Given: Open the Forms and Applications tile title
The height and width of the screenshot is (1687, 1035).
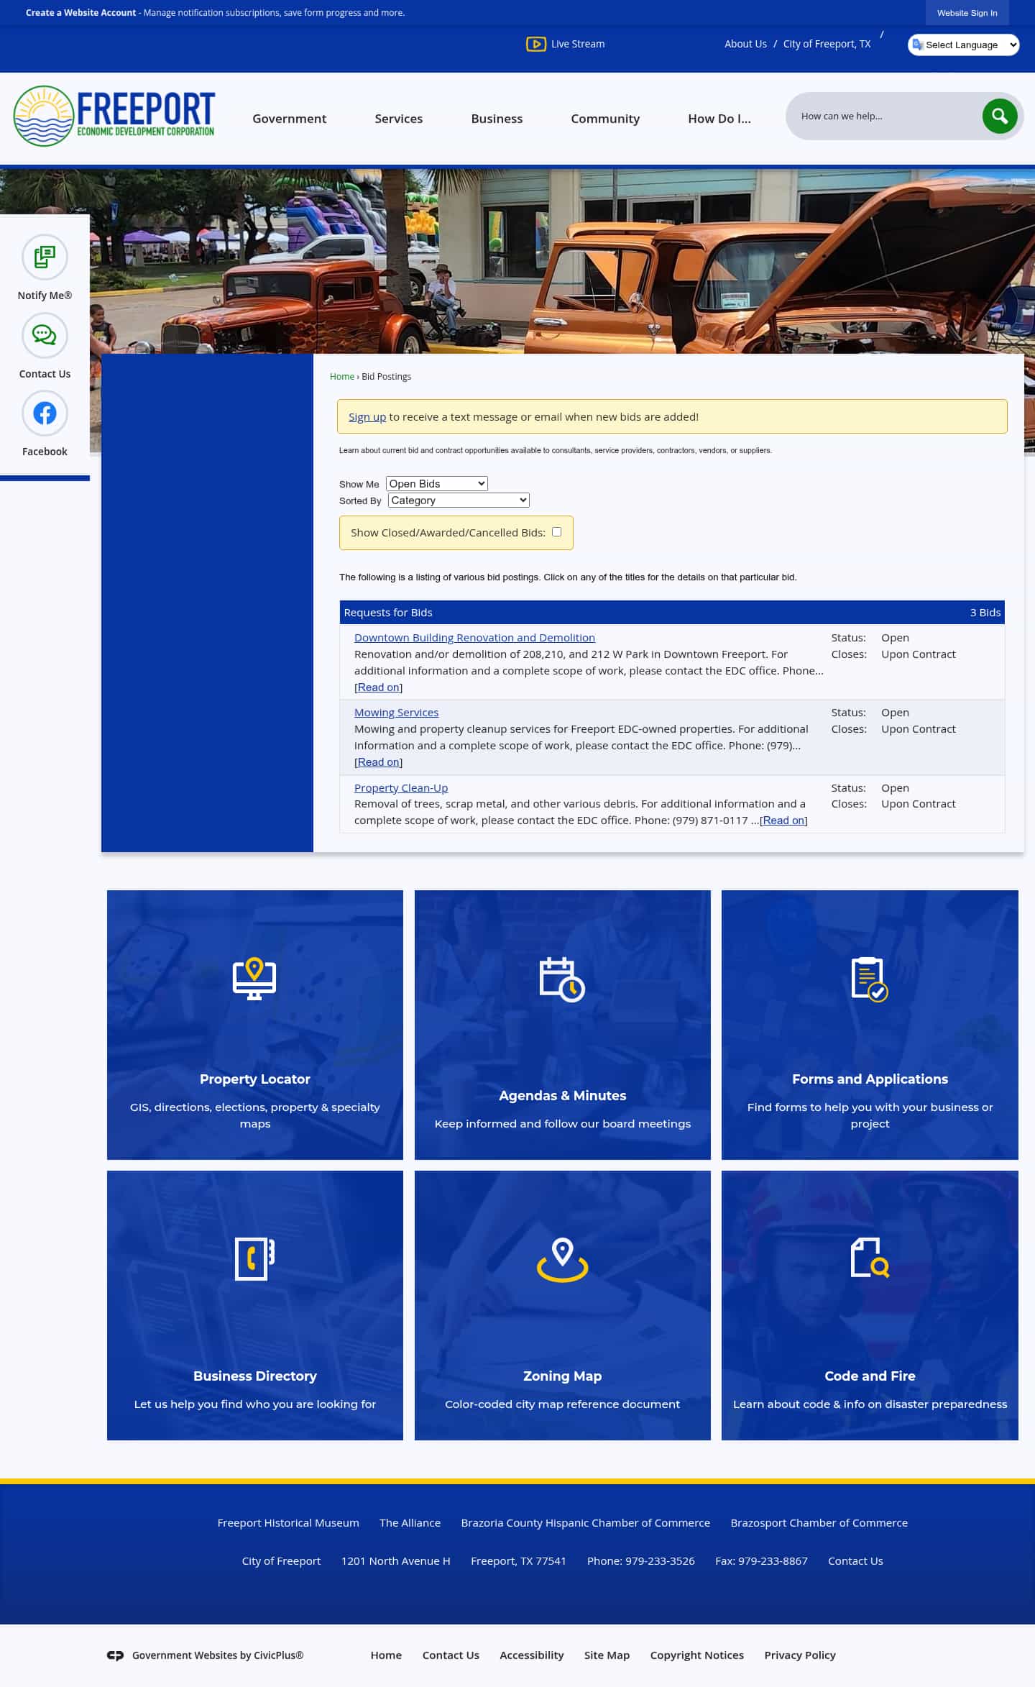Looking at the screenshot, I should click(870, 1079).
